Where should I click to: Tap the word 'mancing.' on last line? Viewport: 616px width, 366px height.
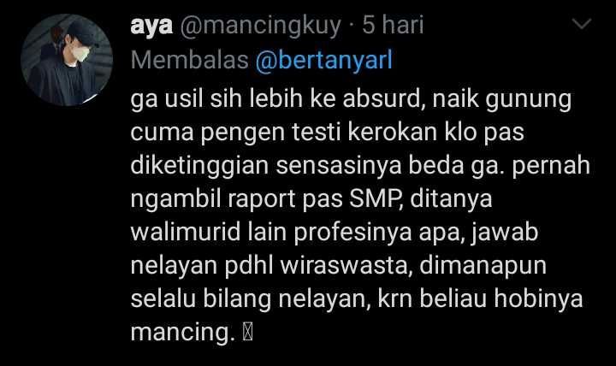pyautogui.click(x=183, y=333)
